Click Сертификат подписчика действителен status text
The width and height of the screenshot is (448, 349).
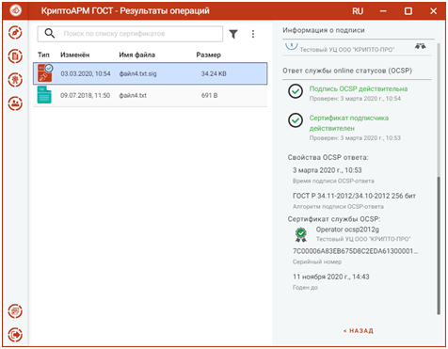click(349, 123)
